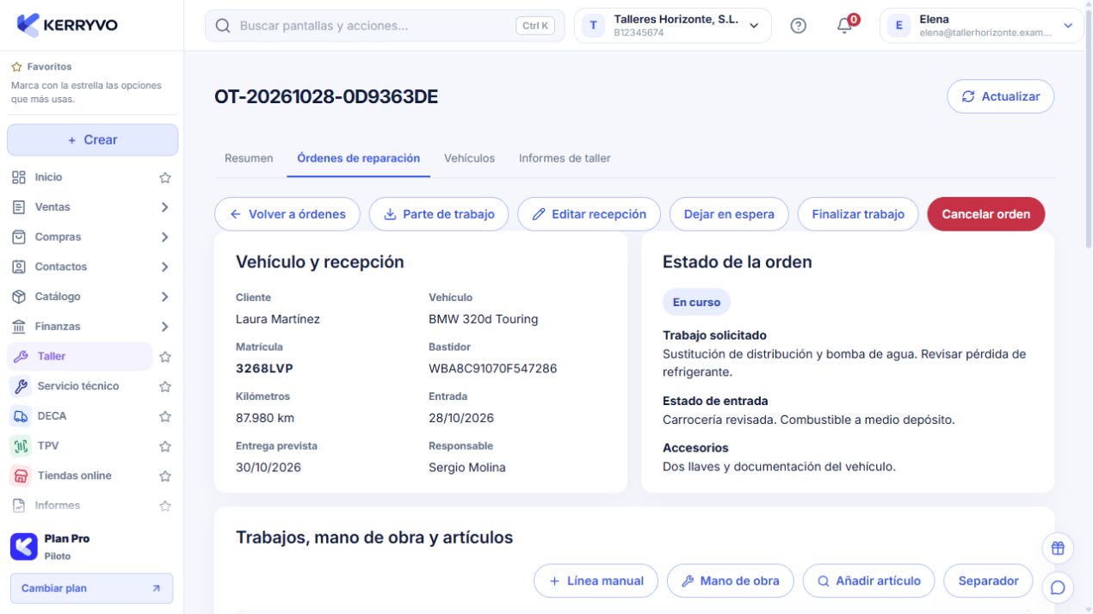Click the DECA truck icon
Screen dimensions: 1093x614
click(22, 416)
